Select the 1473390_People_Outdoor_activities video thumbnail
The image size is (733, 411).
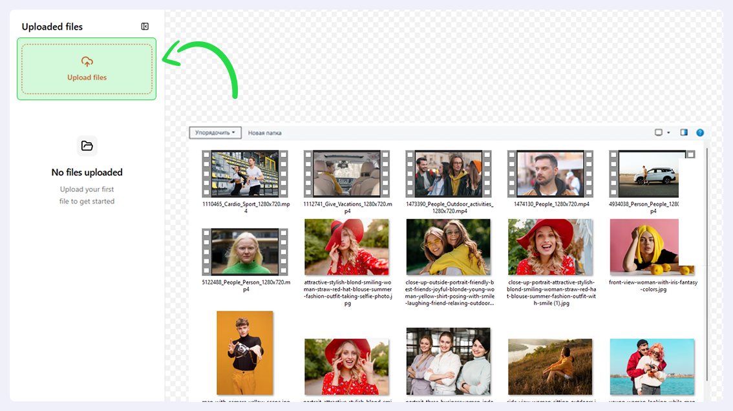pos(449,173)
